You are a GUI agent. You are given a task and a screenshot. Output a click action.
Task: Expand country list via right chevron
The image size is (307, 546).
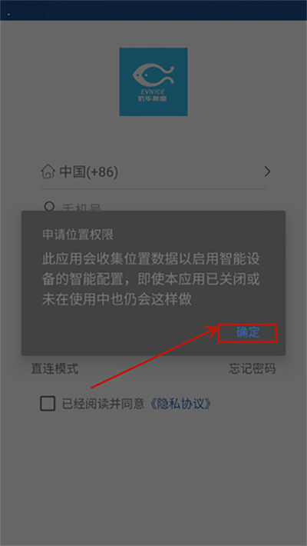tap(267, 171)
